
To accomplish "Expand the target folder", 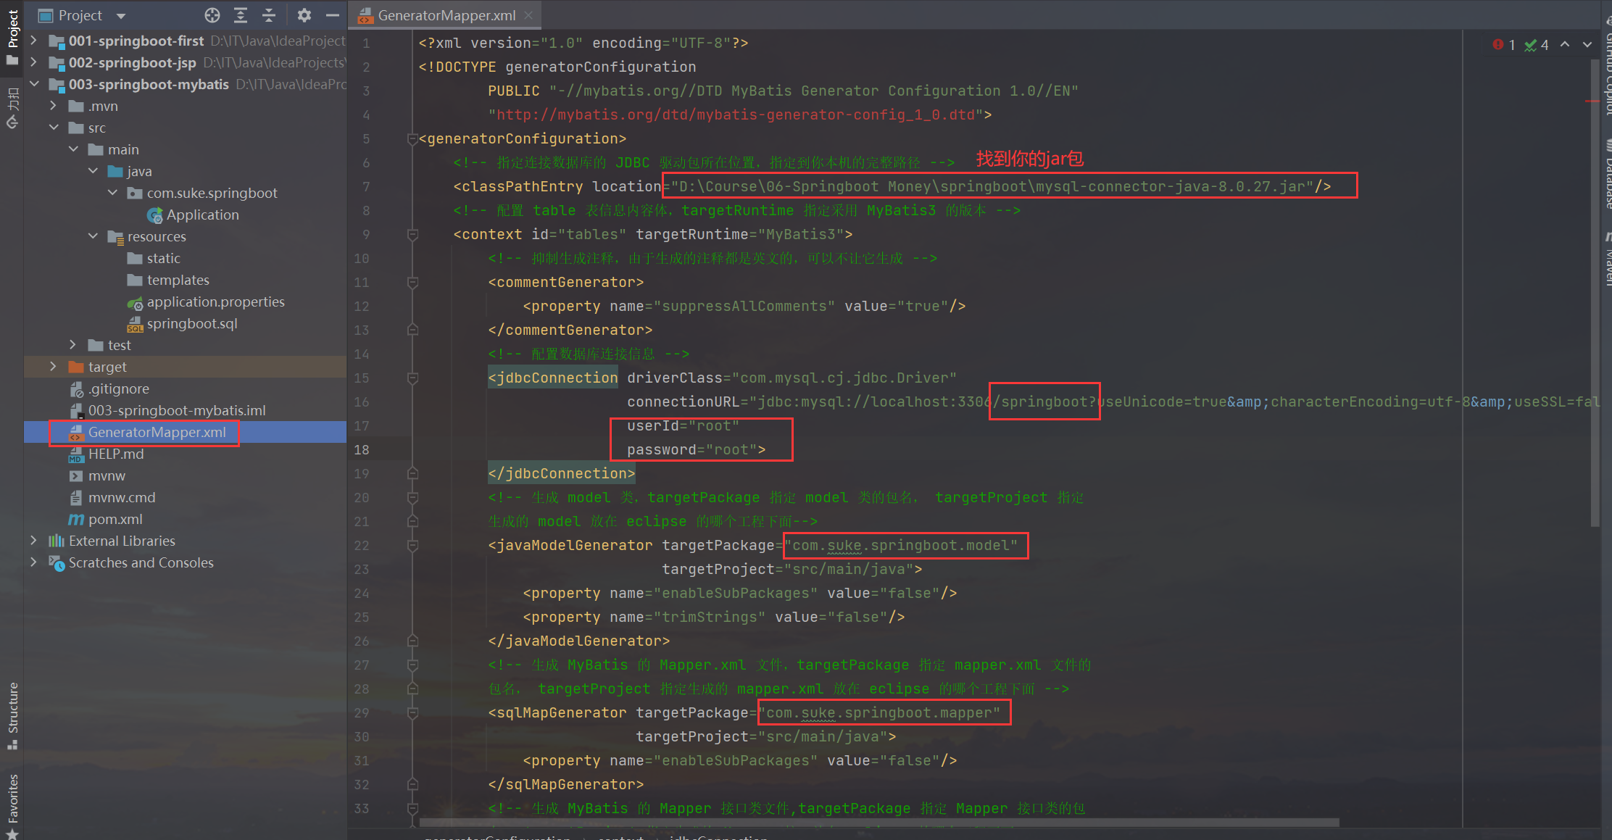I will [53, 367].
